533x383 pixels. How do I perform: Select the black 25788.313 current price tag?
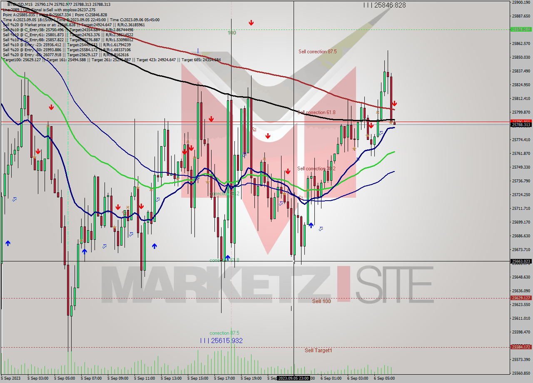pos(521,125)
